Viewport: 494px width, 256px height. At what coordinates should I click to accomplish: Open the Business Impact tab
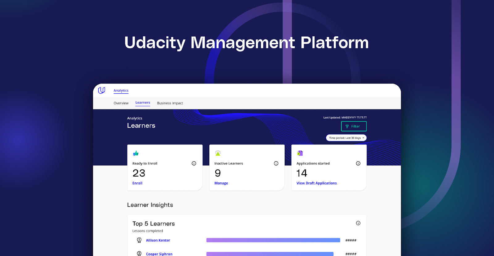pos(170,103)
